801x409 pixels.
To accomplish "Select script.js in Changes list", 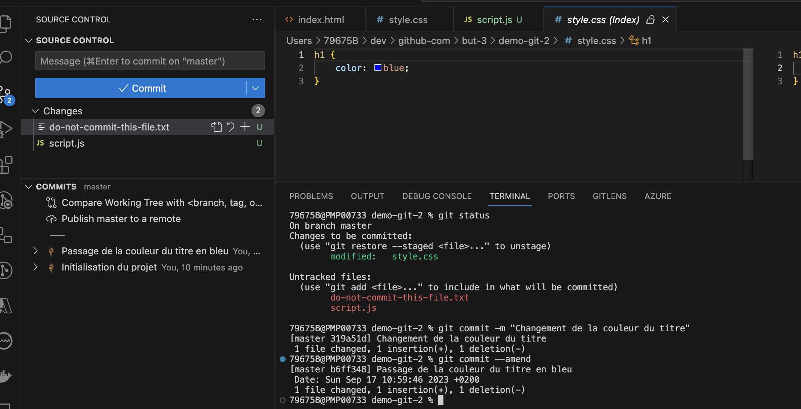I will (x=148, y=143).
